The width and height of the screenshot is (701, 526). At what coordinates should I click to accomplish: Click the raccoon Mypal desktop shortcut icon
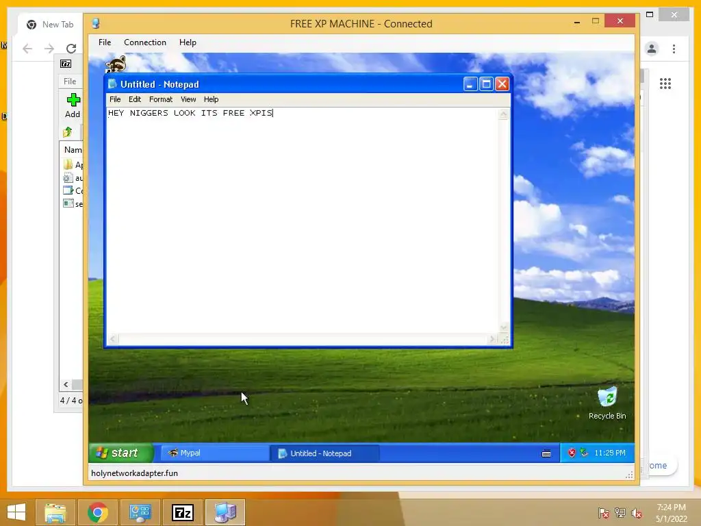[x=116, y=64]
